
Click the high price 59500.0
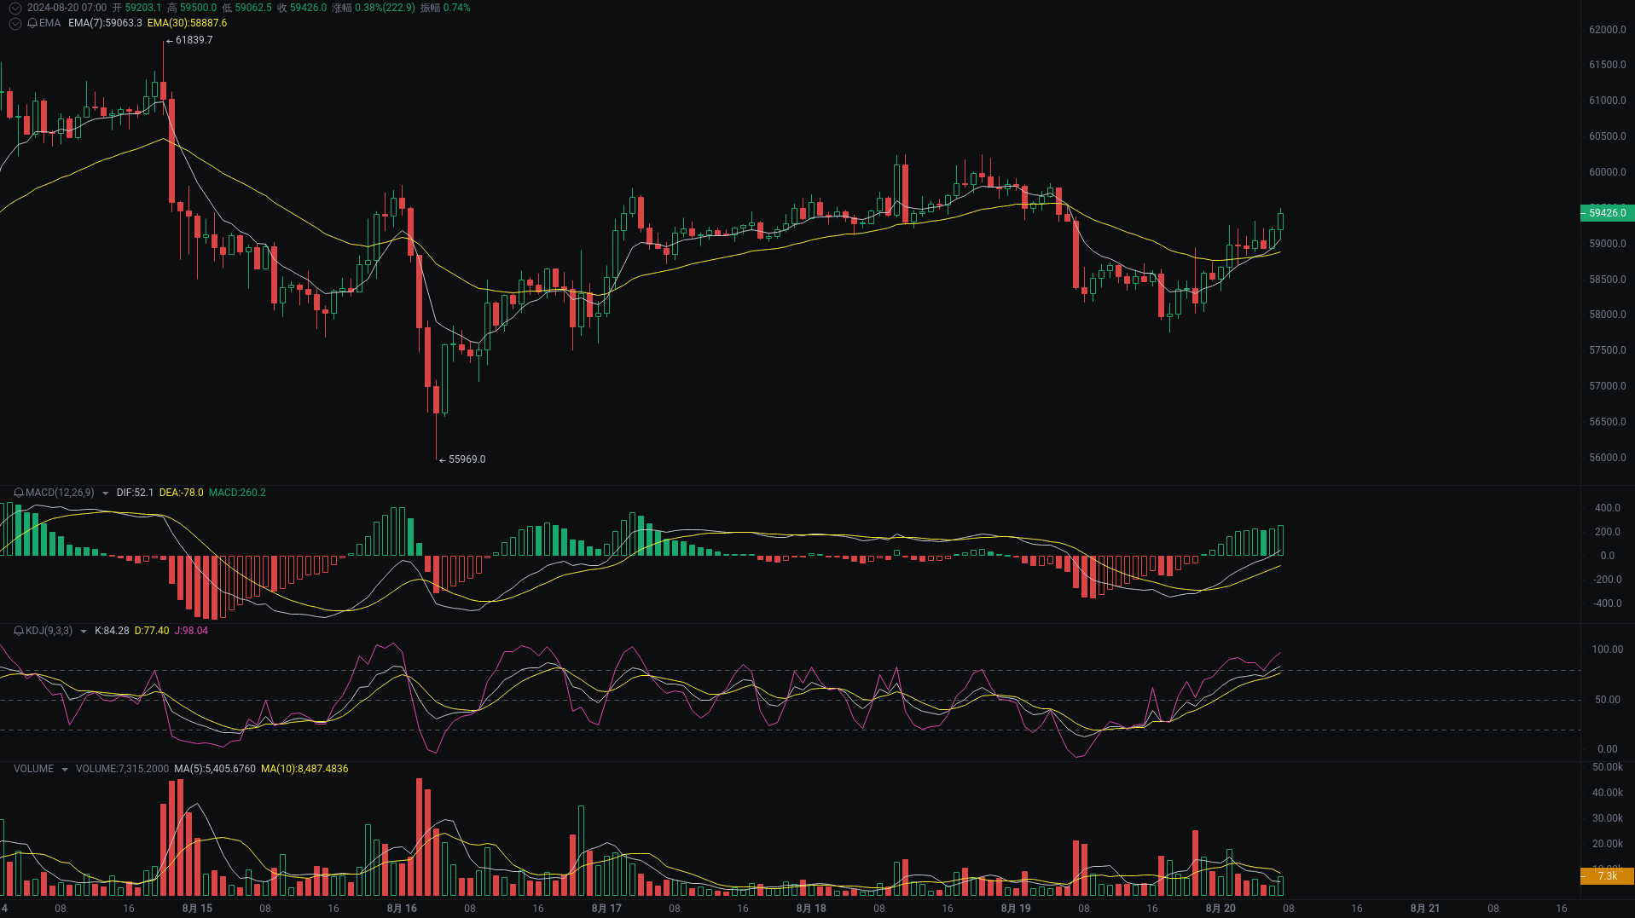click(198, 8)
